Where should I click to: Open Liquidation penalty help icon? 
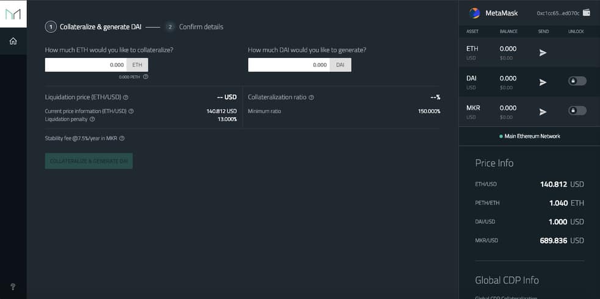point(92,119)
